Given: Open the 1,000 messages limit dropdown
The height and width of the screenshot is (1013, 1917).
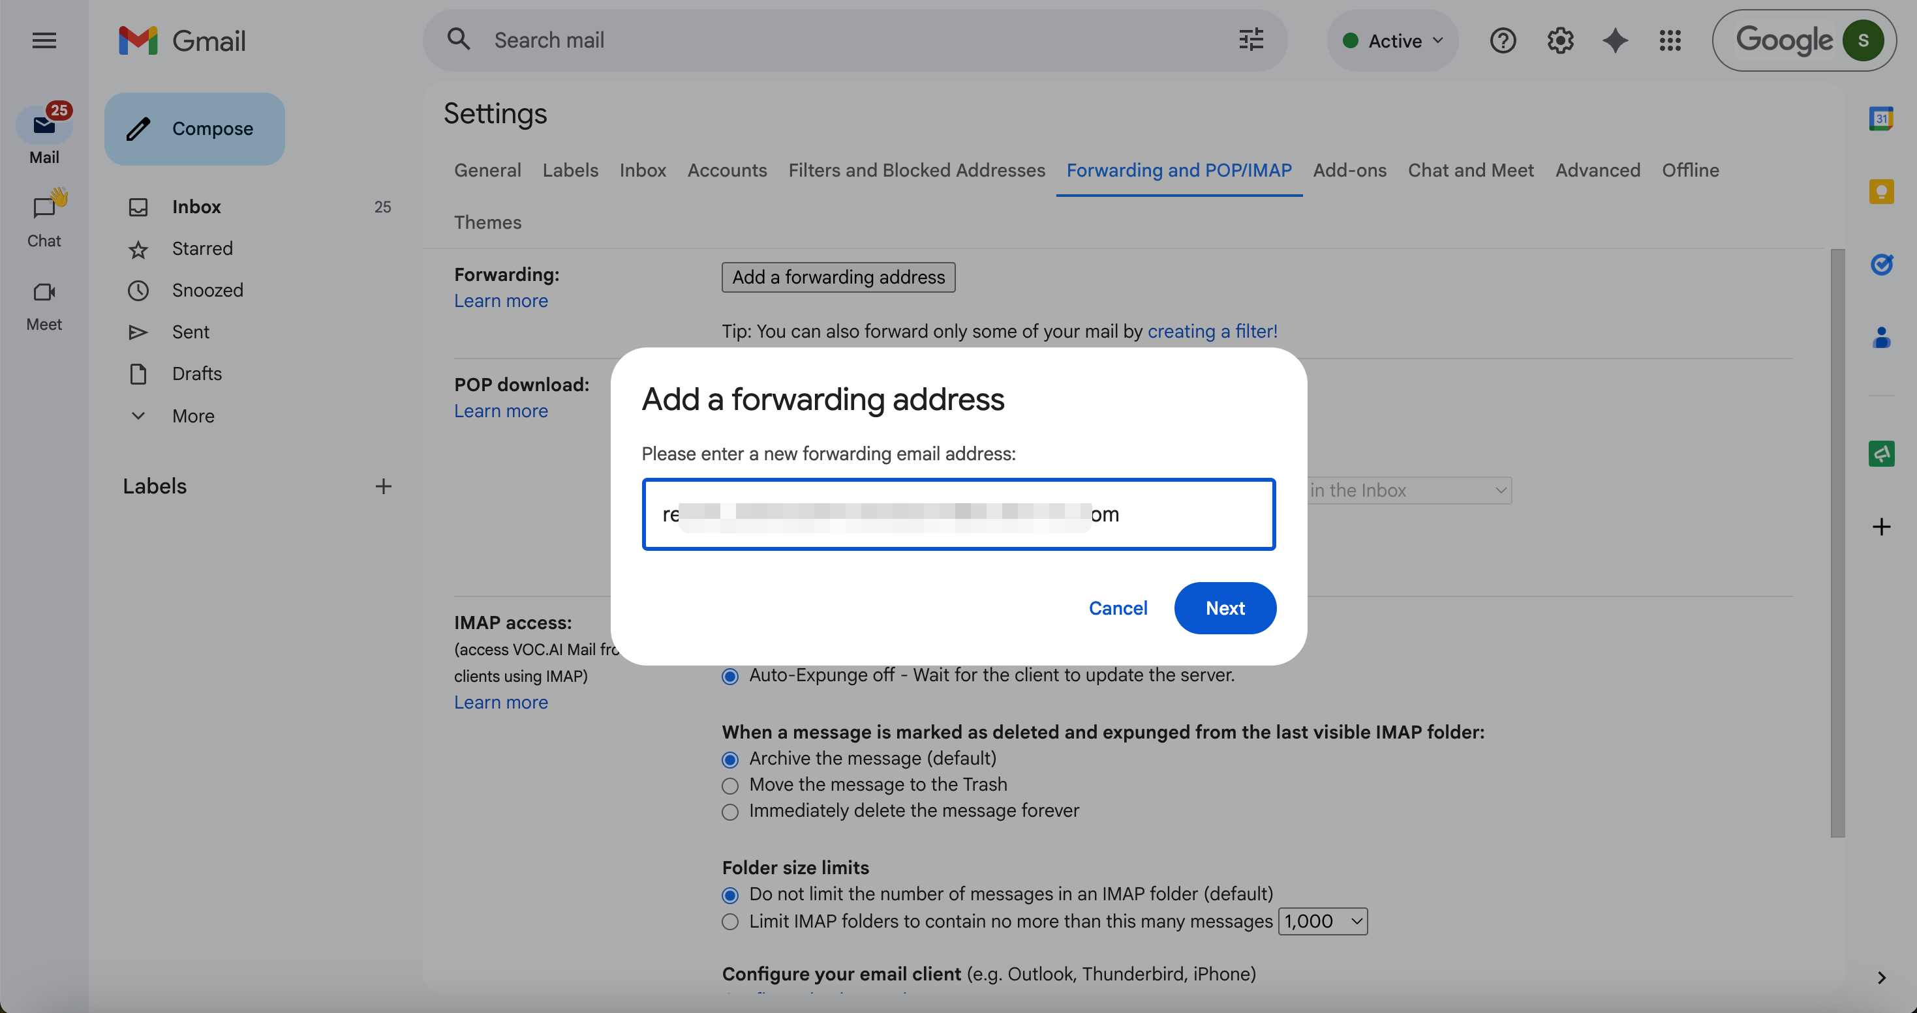Looking at the screenshot, I should coord(1323,922).
